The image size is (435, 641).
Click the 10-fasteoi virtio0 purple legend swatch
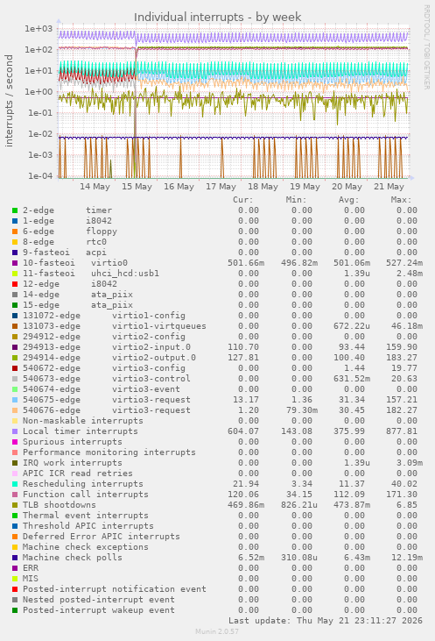(x=15, y=263)
